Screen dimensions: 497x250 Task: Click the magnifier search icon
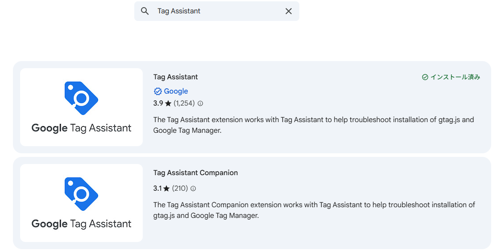click(x=145, y=11)
